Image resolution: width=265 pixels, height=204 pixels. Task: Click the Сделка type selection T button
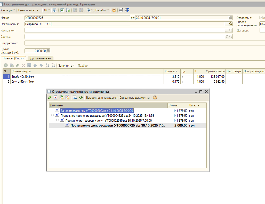[x=227, y=36]
